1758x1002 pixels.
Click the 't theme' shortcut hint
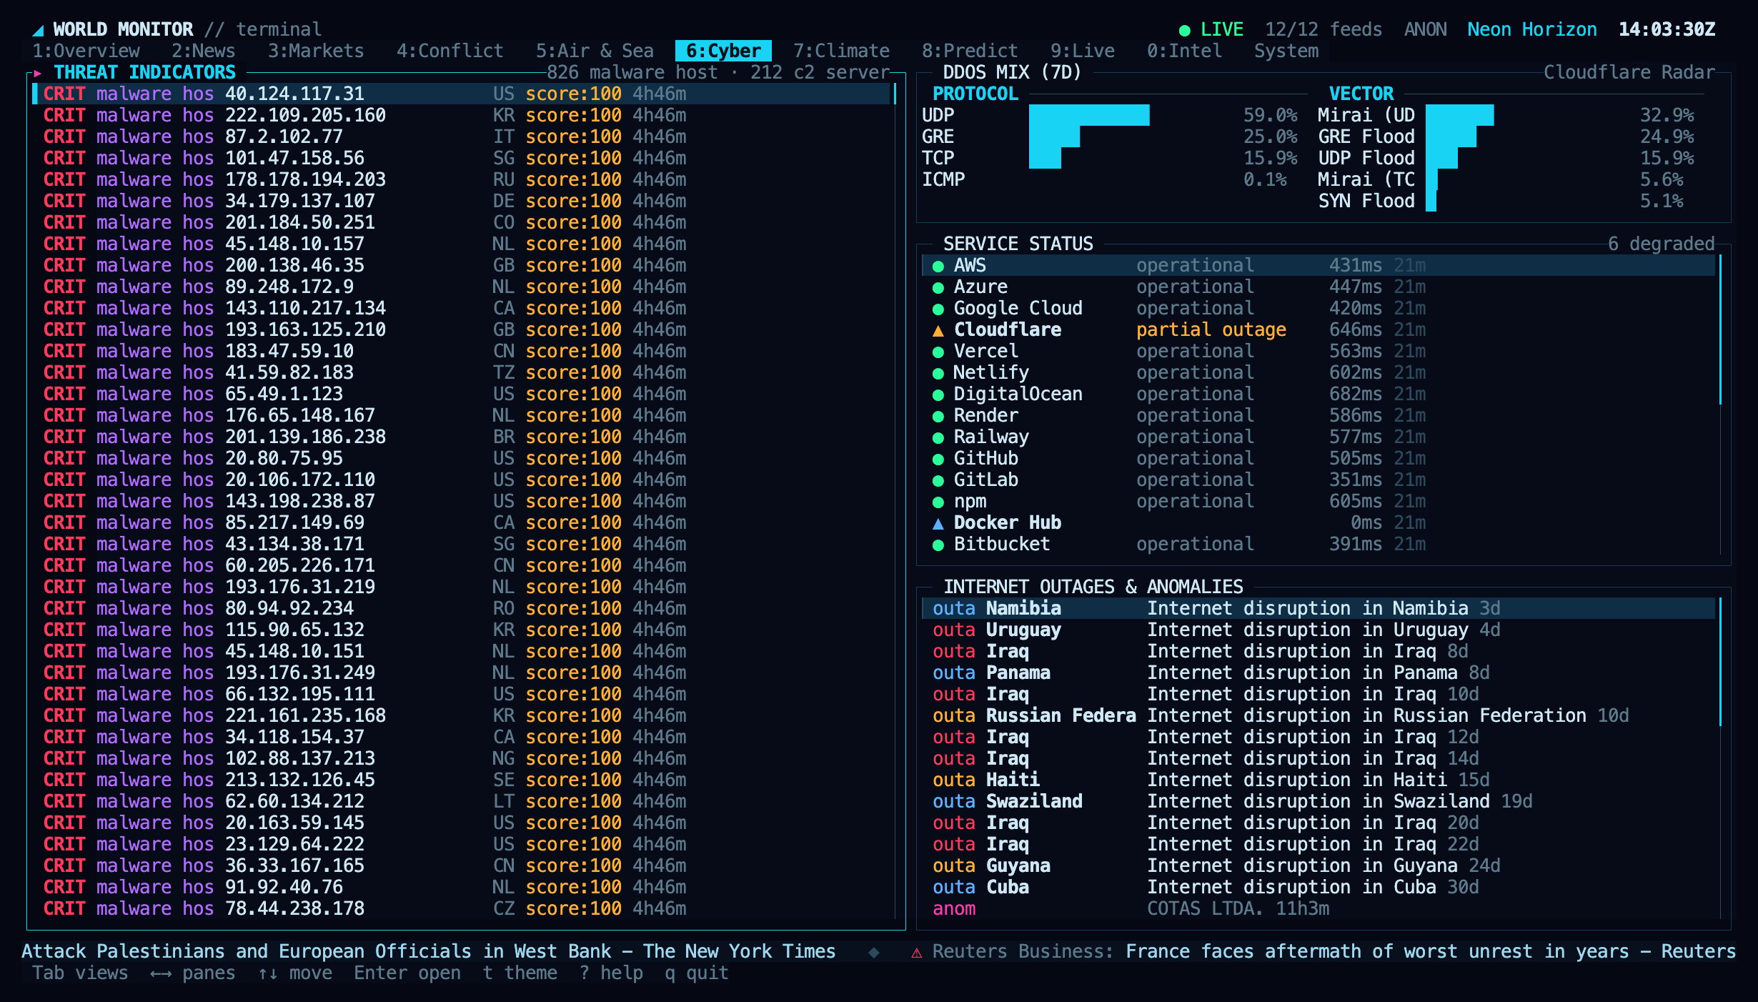[520, 973]
